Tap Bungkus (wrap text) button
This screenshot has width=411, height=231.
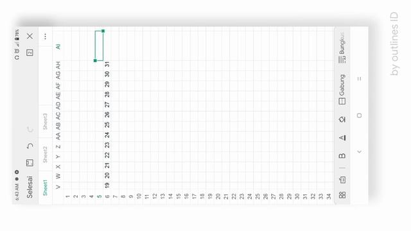coord(342,48)
